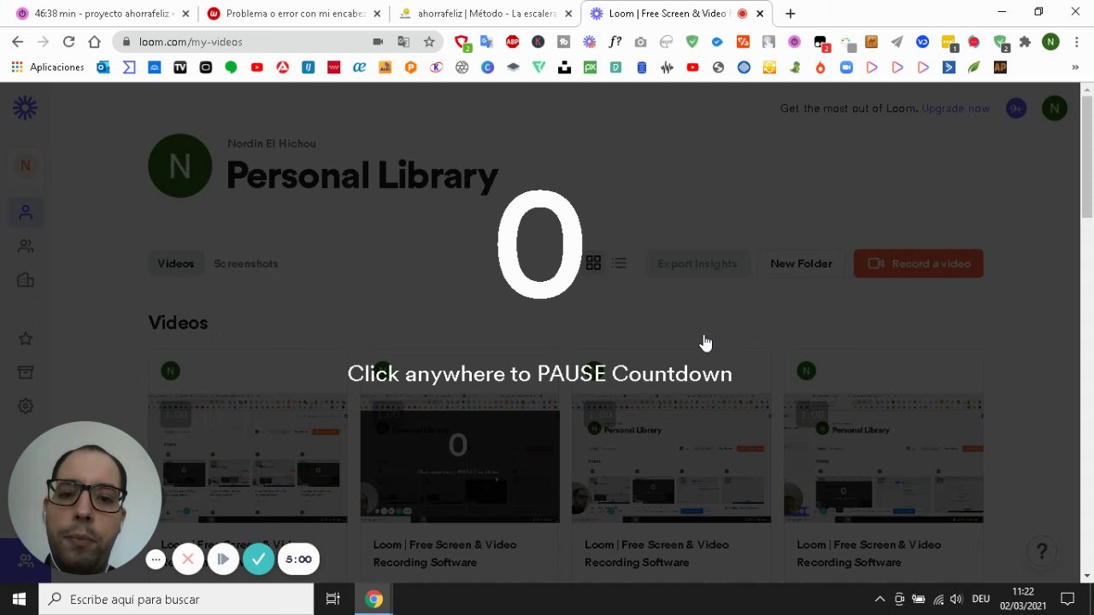Open the Loom logo home icon in the sidebar

click(x=25, y=108)
